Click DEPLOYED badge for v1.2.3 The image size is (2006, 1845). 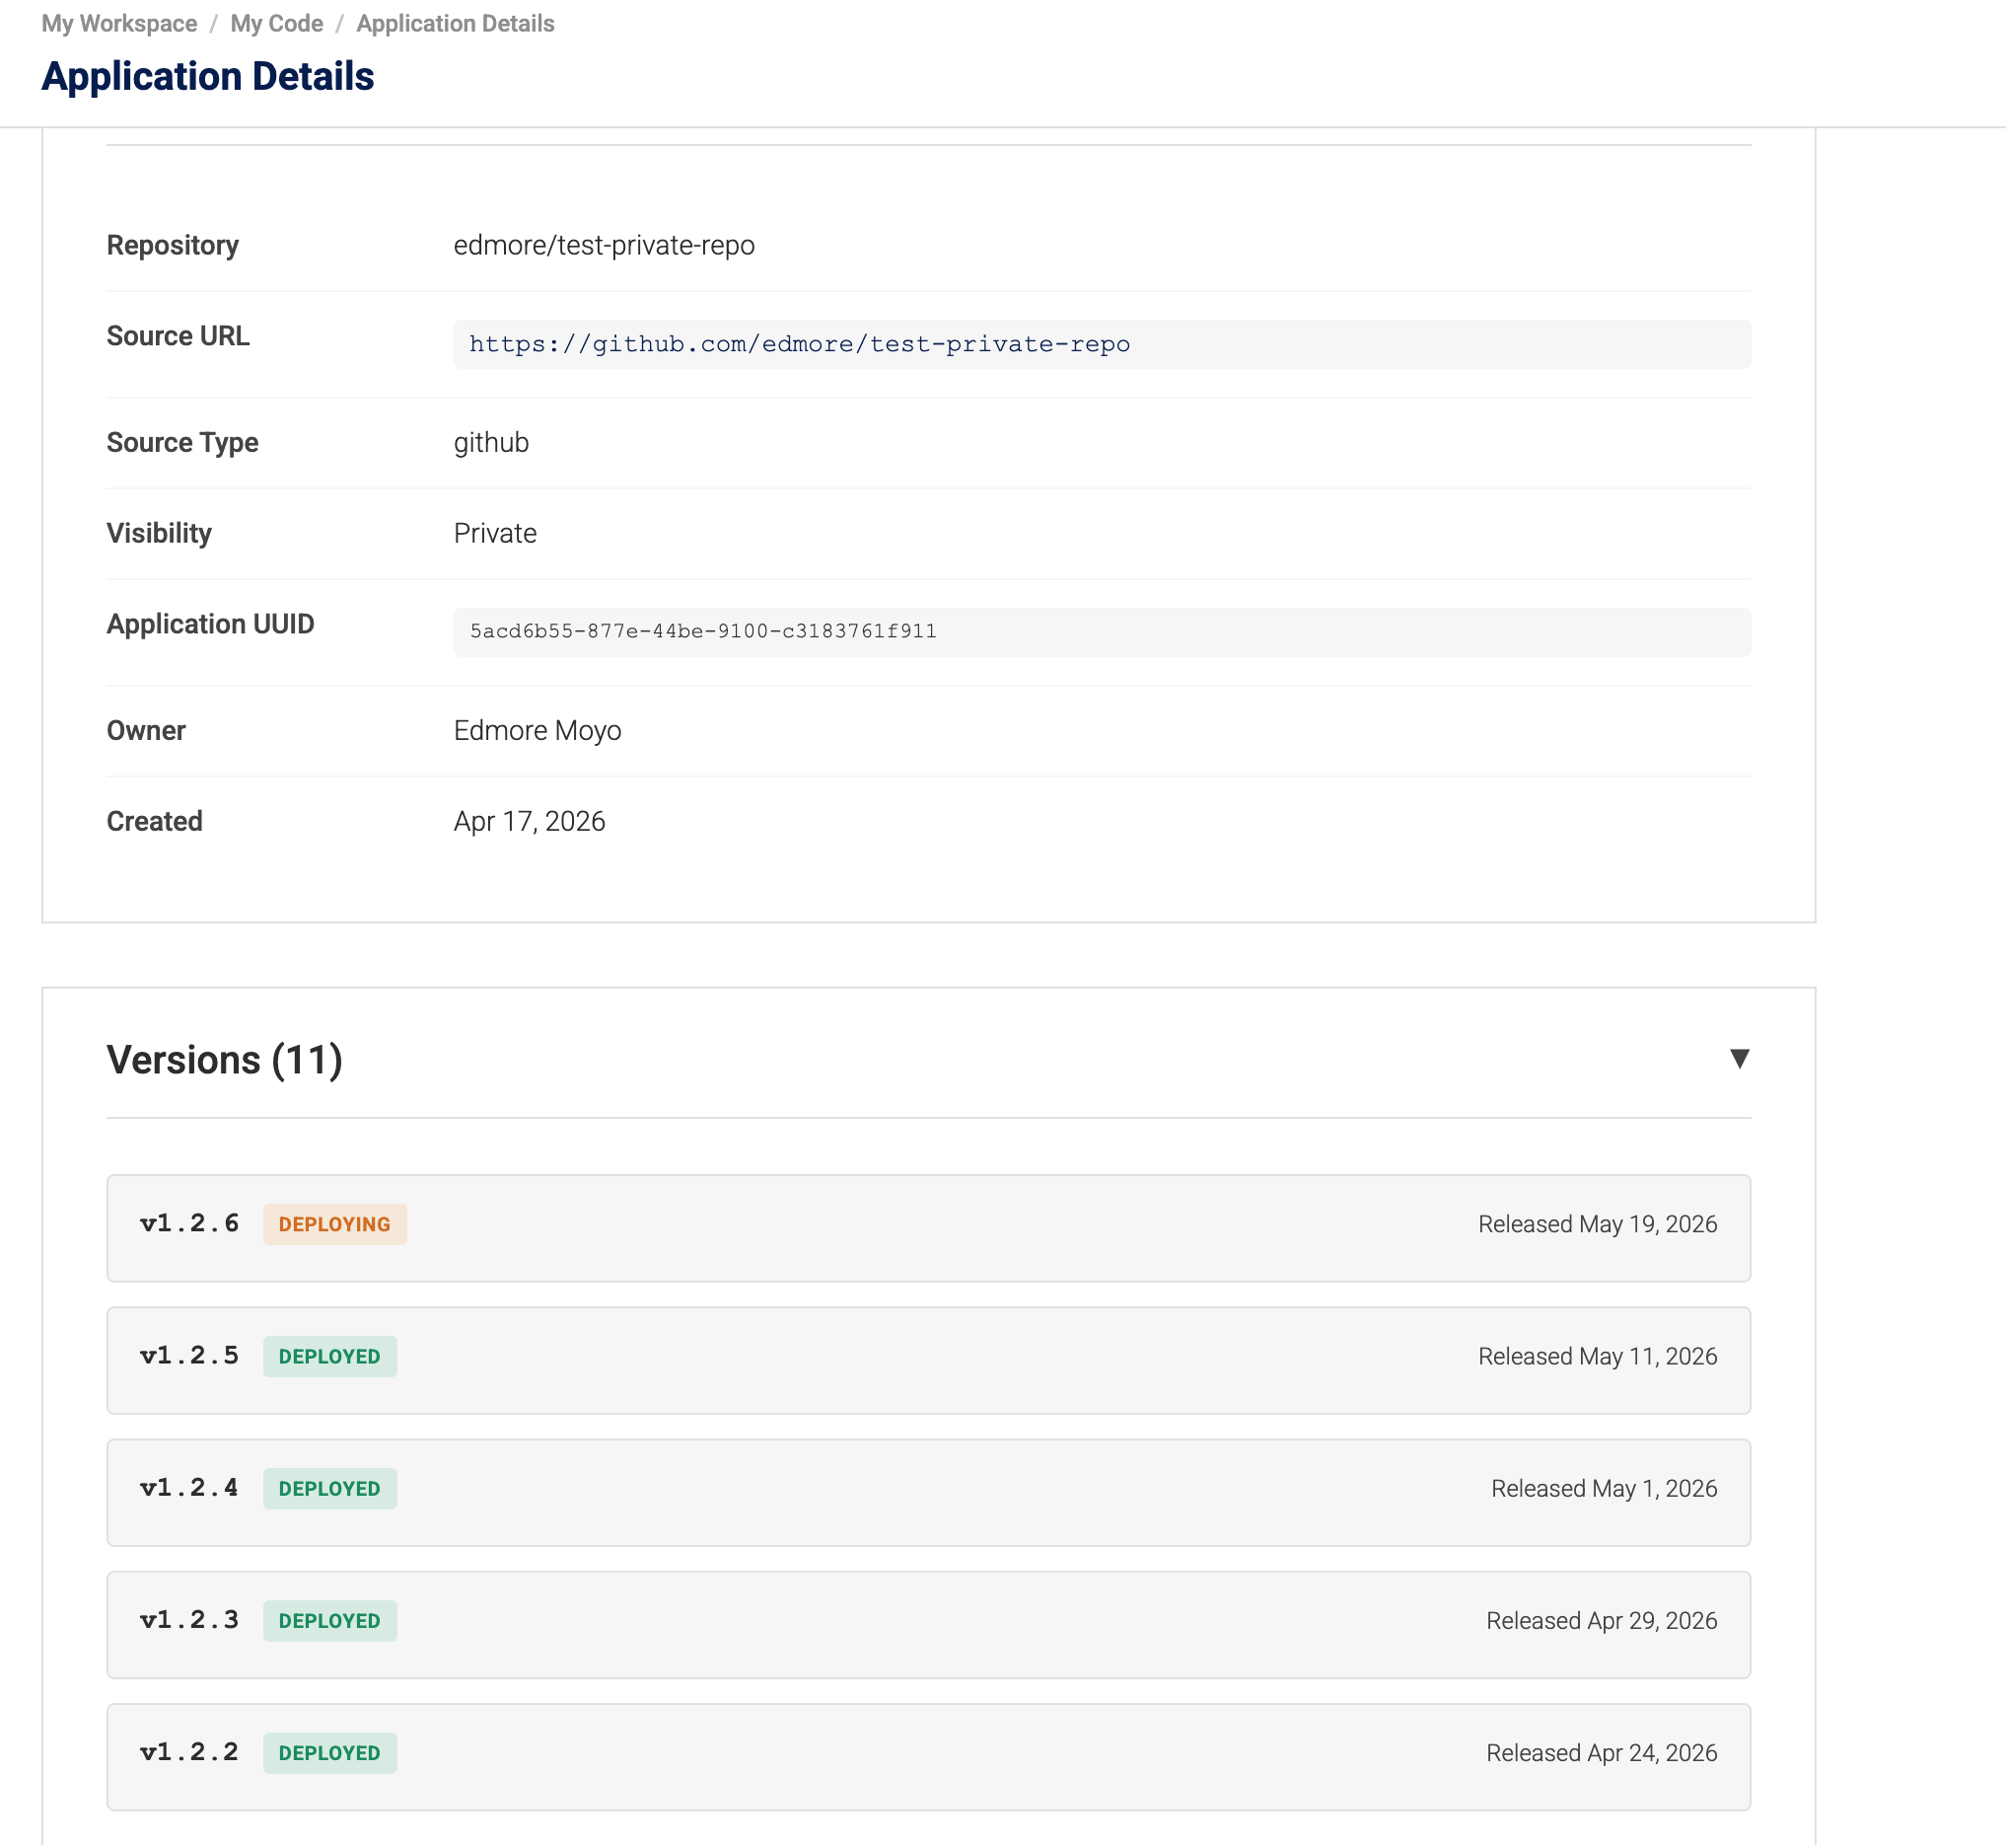click(x=329, y=1620)
